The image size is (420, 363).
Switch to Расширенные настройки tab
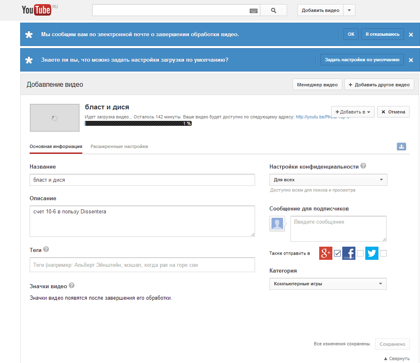[119, 146]
